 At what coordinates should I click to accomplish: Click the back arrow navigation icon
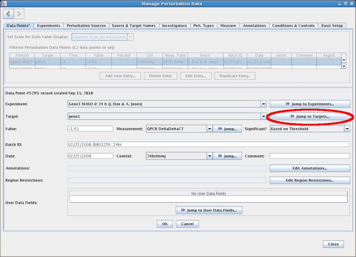click(x=8, y=14)
